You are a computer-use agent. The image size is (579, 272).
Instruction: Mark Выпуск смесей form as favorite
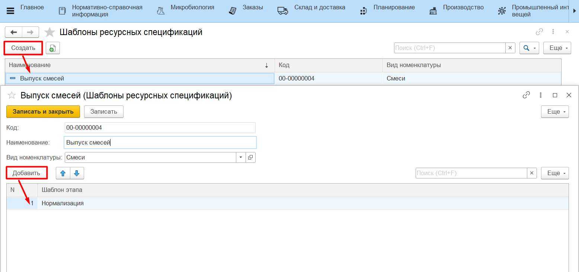coord(12,95)
